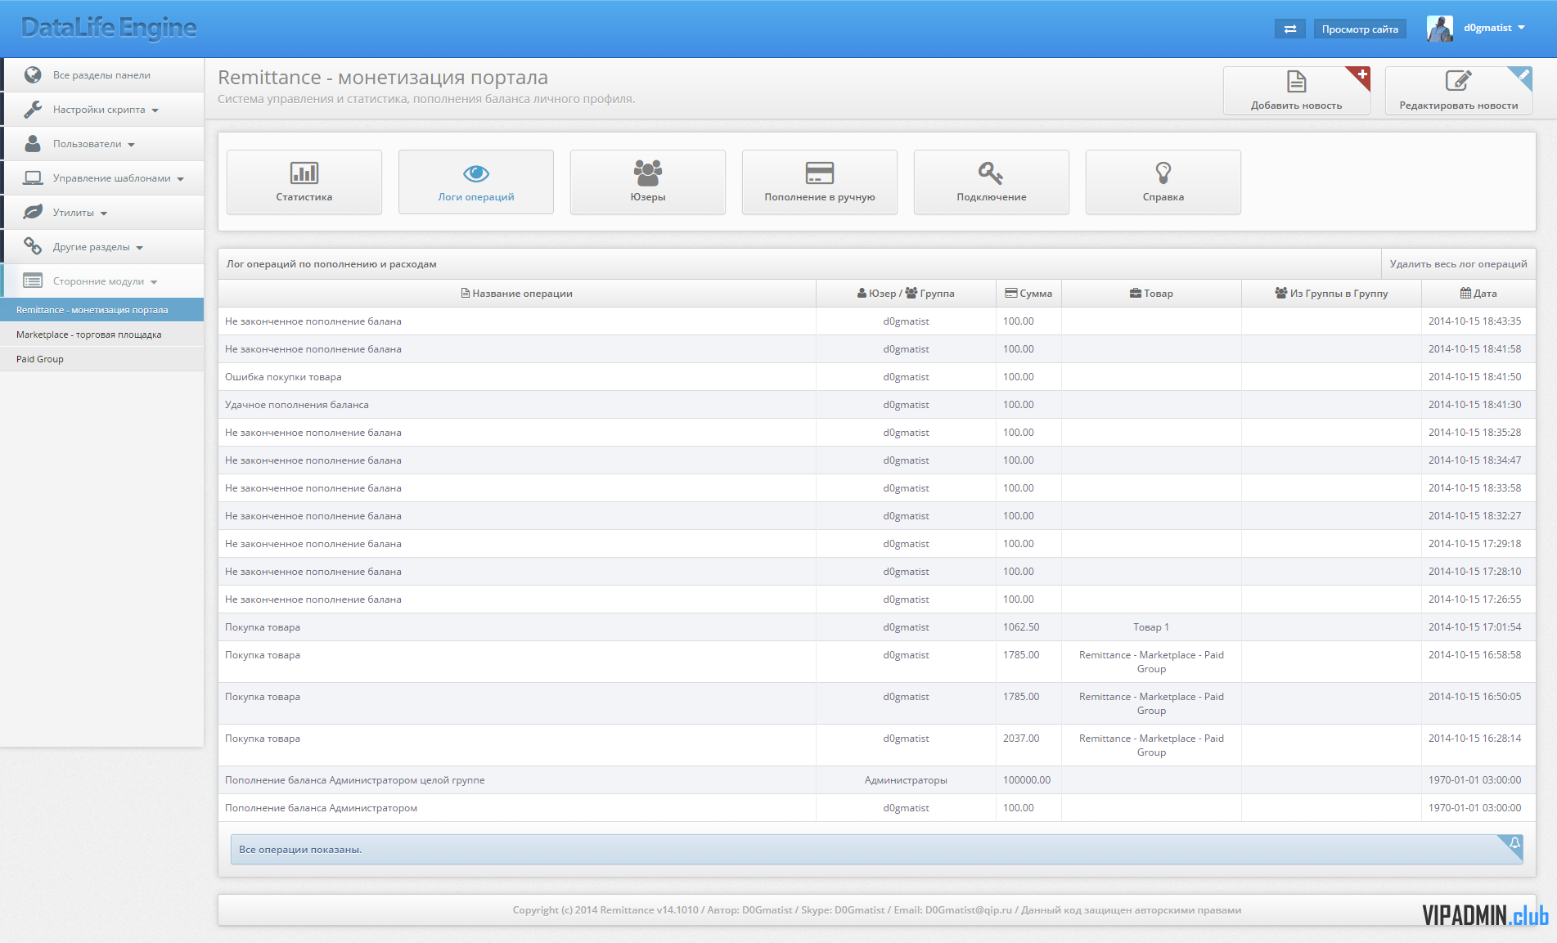Click the date 2014-10-15 17:01:54

pos(1474,627)
